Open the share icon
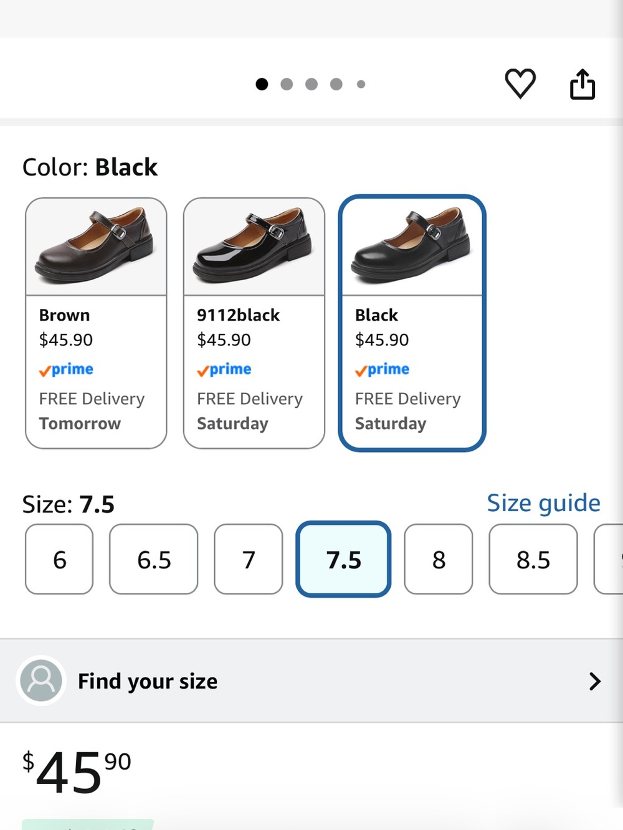Screen dimensions: 623x830 click(x=583, y=83)
